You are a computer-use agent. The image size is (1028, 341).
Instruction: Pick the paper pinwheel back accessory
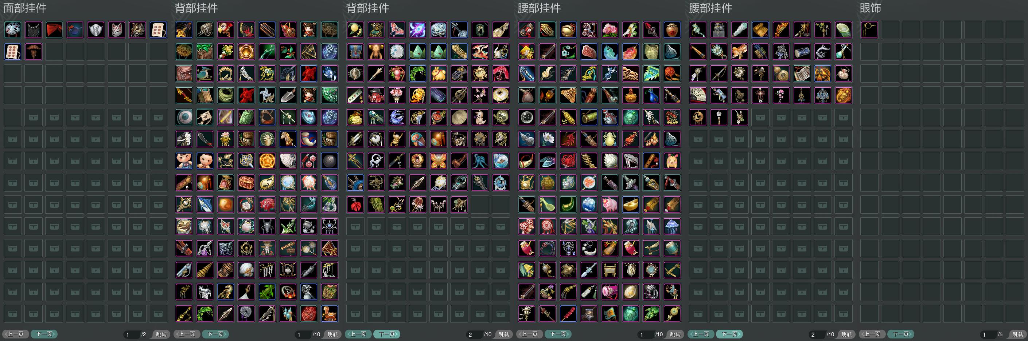click(267, 96)
